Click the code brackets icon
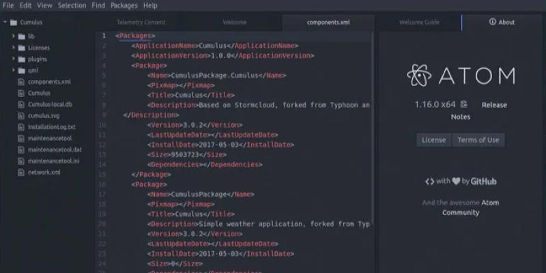 (x=429, y=182)
